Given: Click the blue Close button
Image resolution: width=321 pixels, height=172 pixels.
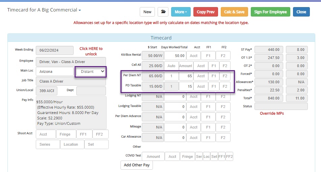Looking at the screenshot, I should pos(301,12).
